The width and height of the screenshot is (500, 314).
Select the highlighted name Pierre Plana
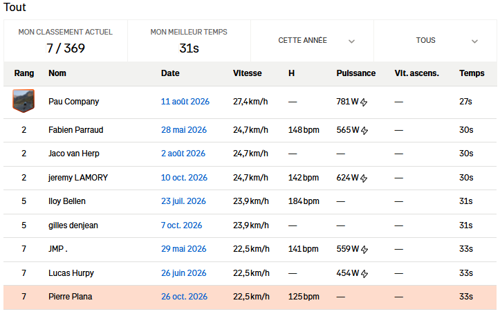point(70,297)
